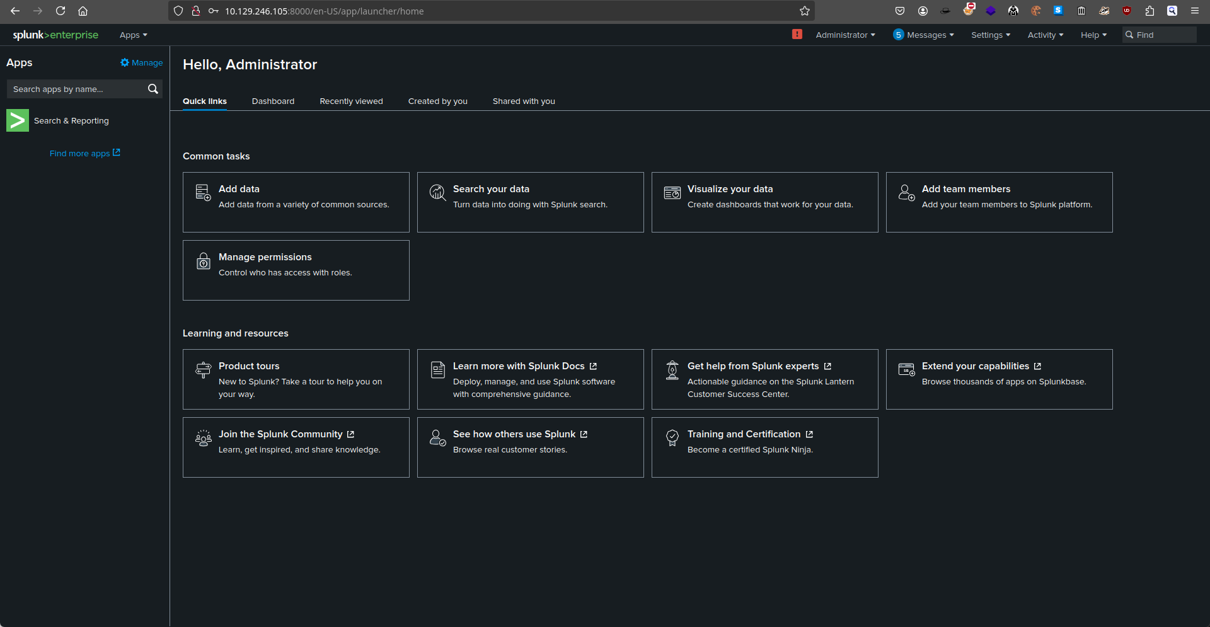Click the magnifier icon in apps search
This screenshot has width=1210, height=627.
point(153,89)
